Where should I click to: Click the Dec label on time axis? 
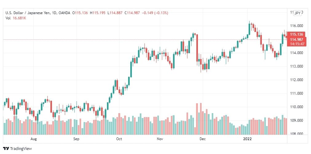(203, 139)
